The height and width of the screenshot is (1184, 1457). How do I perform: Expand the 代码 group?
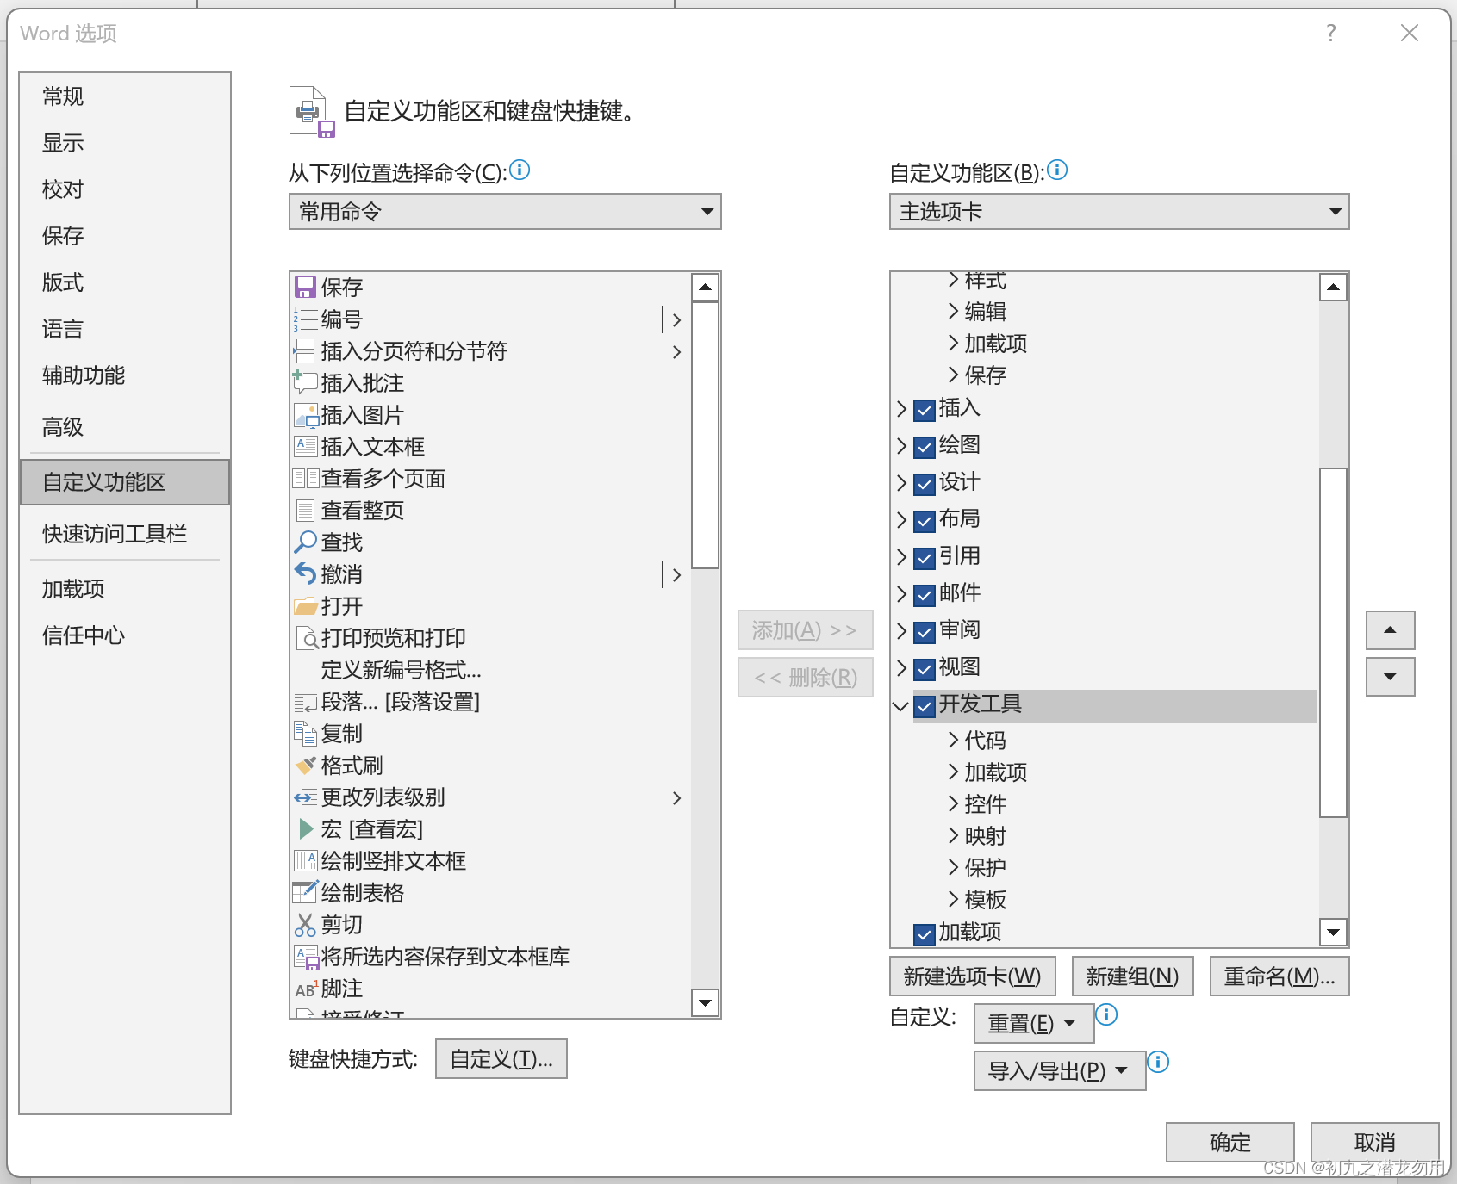tap(953, 740)
